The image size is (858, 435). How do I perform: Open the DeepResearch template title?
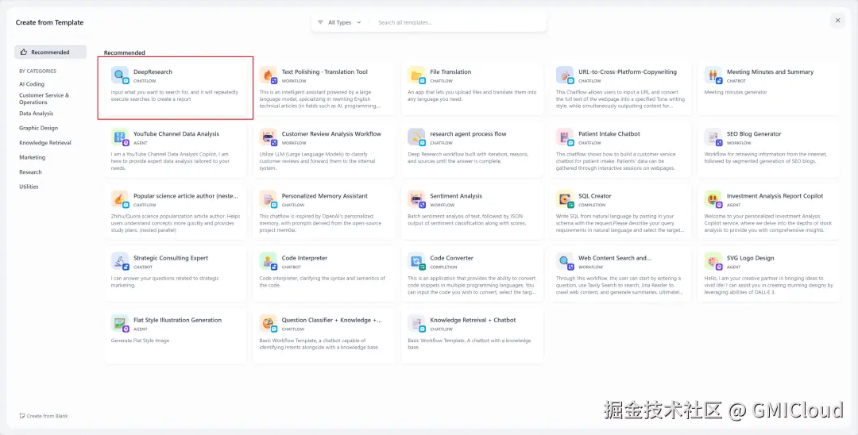click(x=153, y=71)
